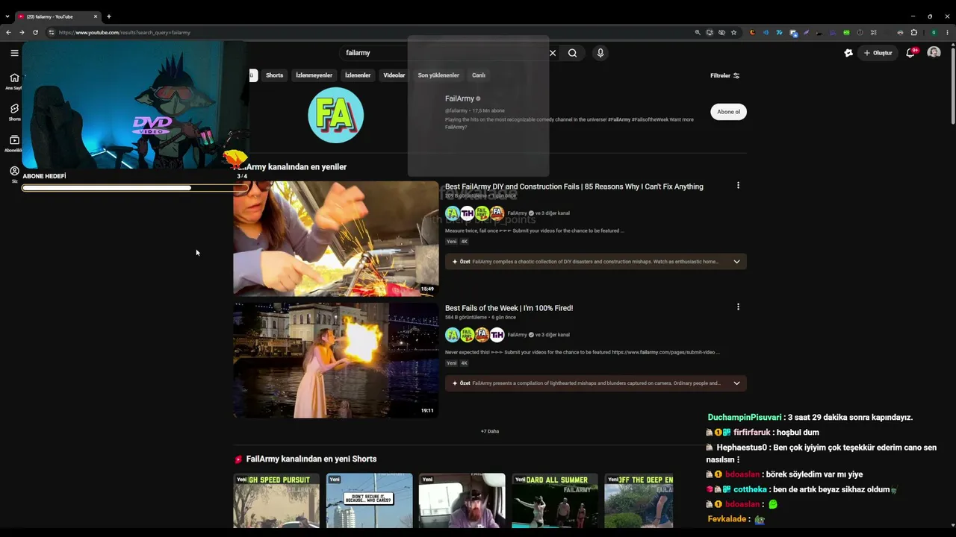Click the 15:49 video duration badge
Image resolution: width=956 pixels, height=537 pixels.
tap(427, 289)
